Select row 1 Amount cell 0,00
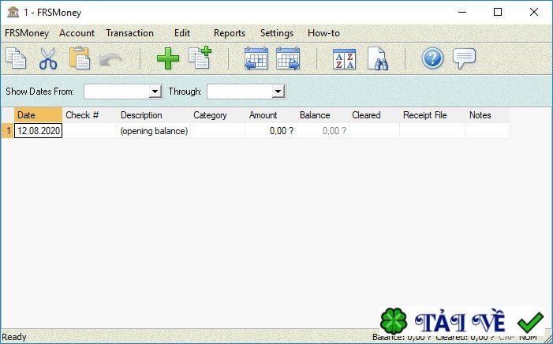The height and width of the screenshot is (344, 553). coord(271,130)
